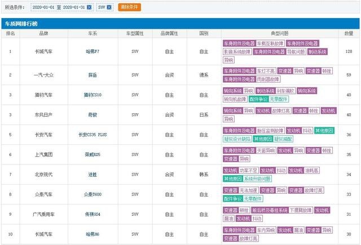This screenshot has height=245, width=361.
Task: Select the 转向机故障 issue tag
Action: 235,99
